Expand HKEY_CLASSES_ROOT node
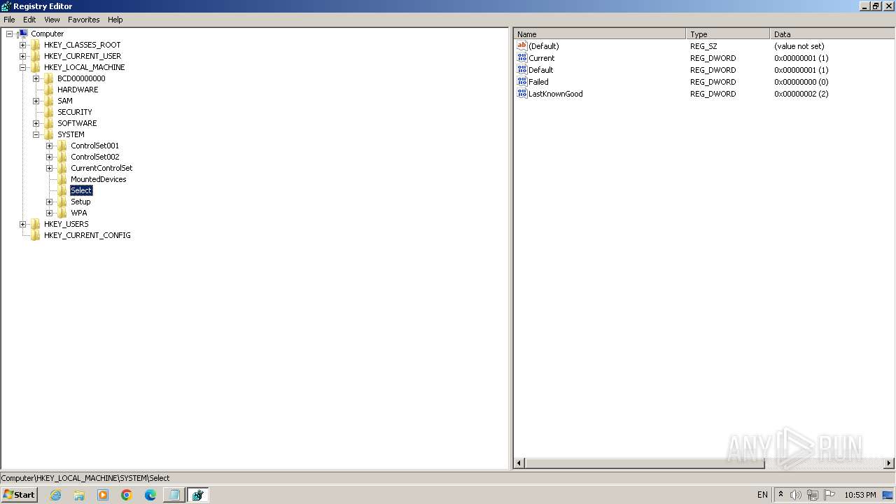896x504 pixels. (x=23, y=45)
